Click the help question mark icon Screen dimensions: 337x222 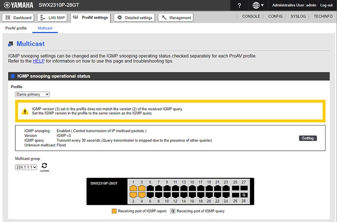[239, 5]
